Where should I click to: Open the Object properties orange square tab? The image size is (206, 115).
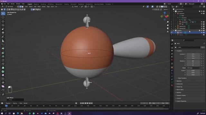pos(172,67)
